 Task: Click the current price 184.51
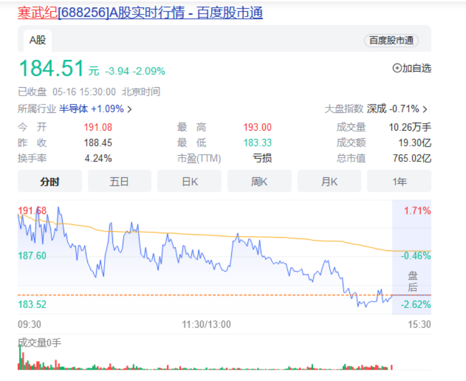(51, 69)
